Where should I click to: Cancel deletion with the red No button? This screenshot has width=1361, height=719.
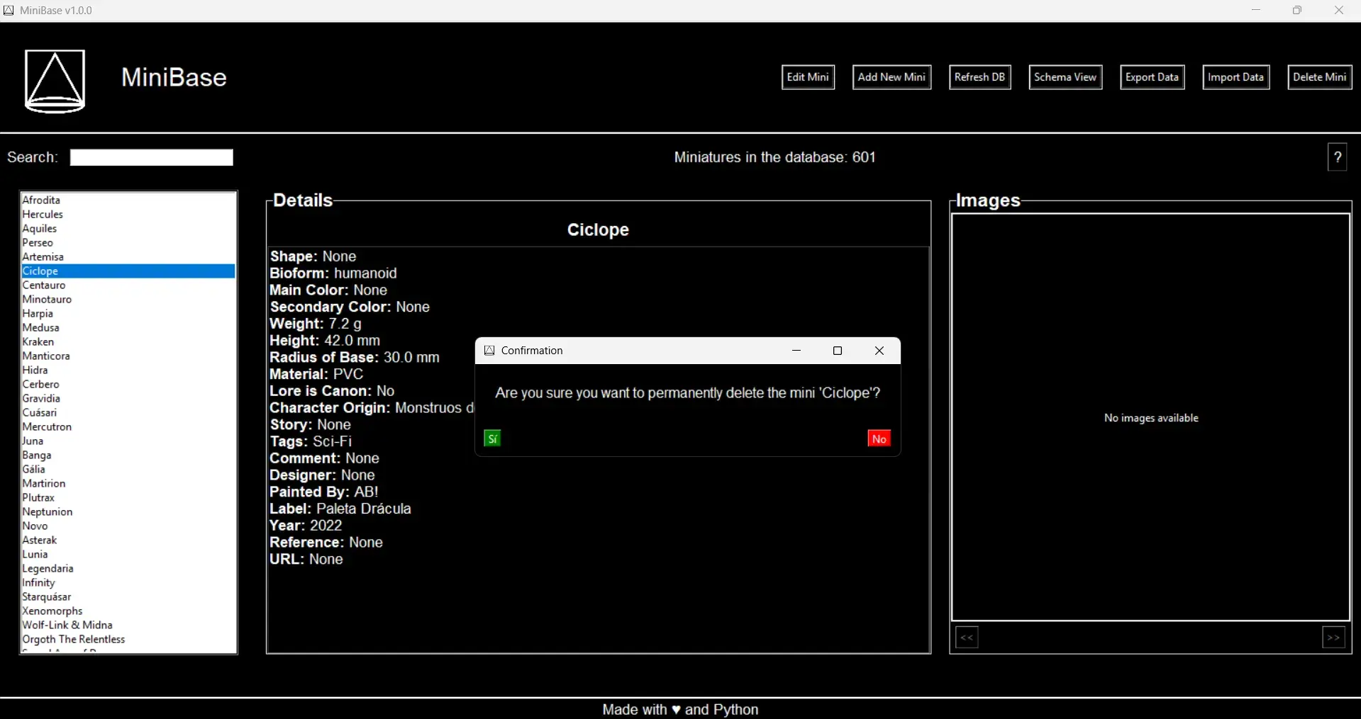tap(879, 438)
